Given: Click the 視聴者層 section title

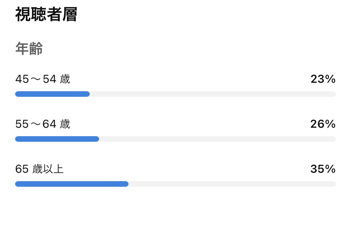Looking at the screenshot, I should pos(46,14).
